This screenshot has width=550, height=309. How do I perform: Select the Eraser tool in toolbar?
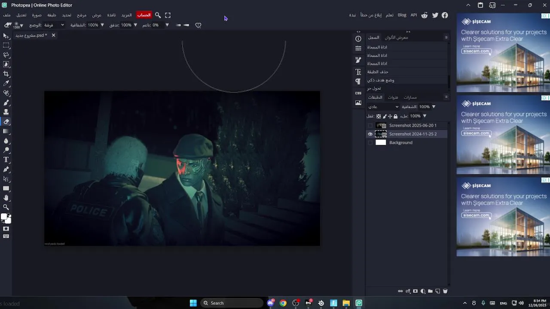pyautogui.click(x=6, y=121)
